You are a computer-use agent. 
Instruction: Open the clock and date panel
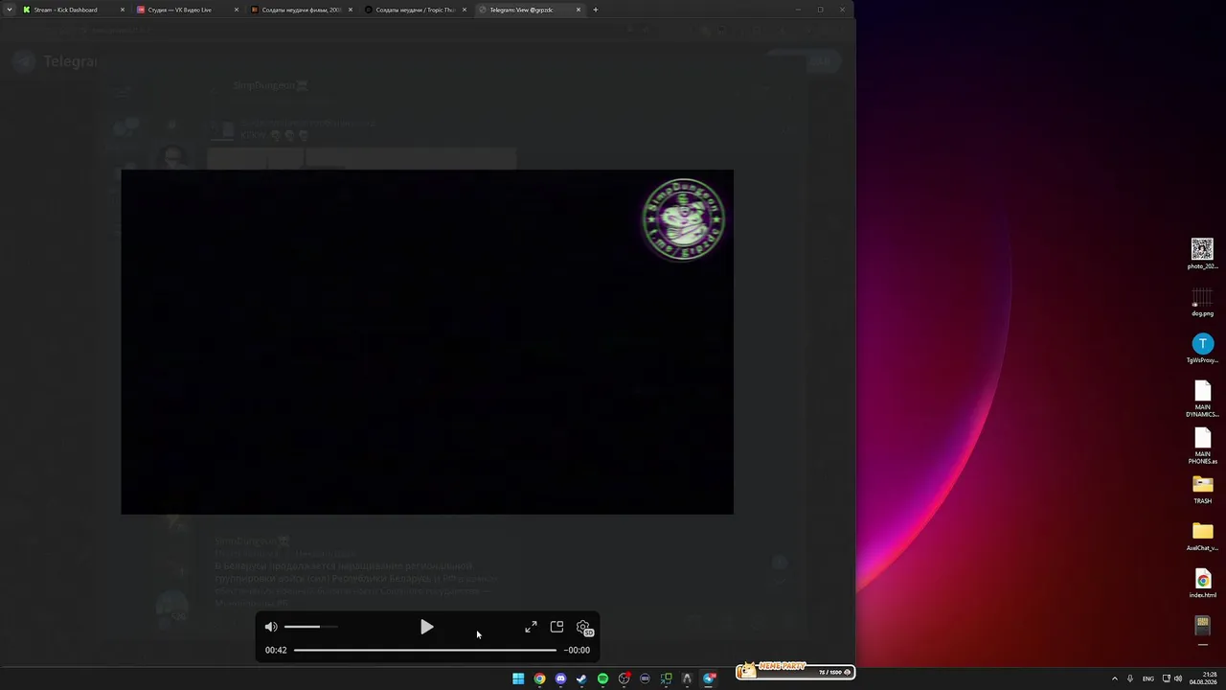(x=1203, y=678)
